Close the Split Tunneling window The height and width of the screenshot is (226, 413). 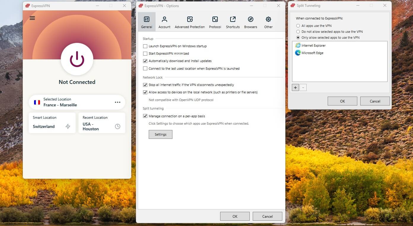tap(385, 6)
